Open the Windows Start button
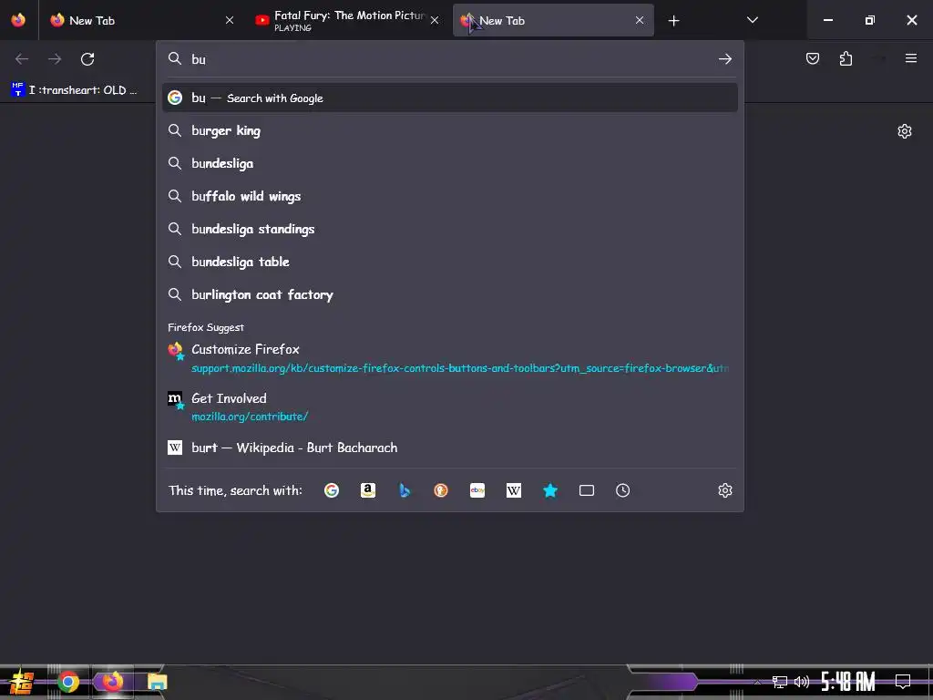Viewport: 933px width, 700px height. click(21, 682)
